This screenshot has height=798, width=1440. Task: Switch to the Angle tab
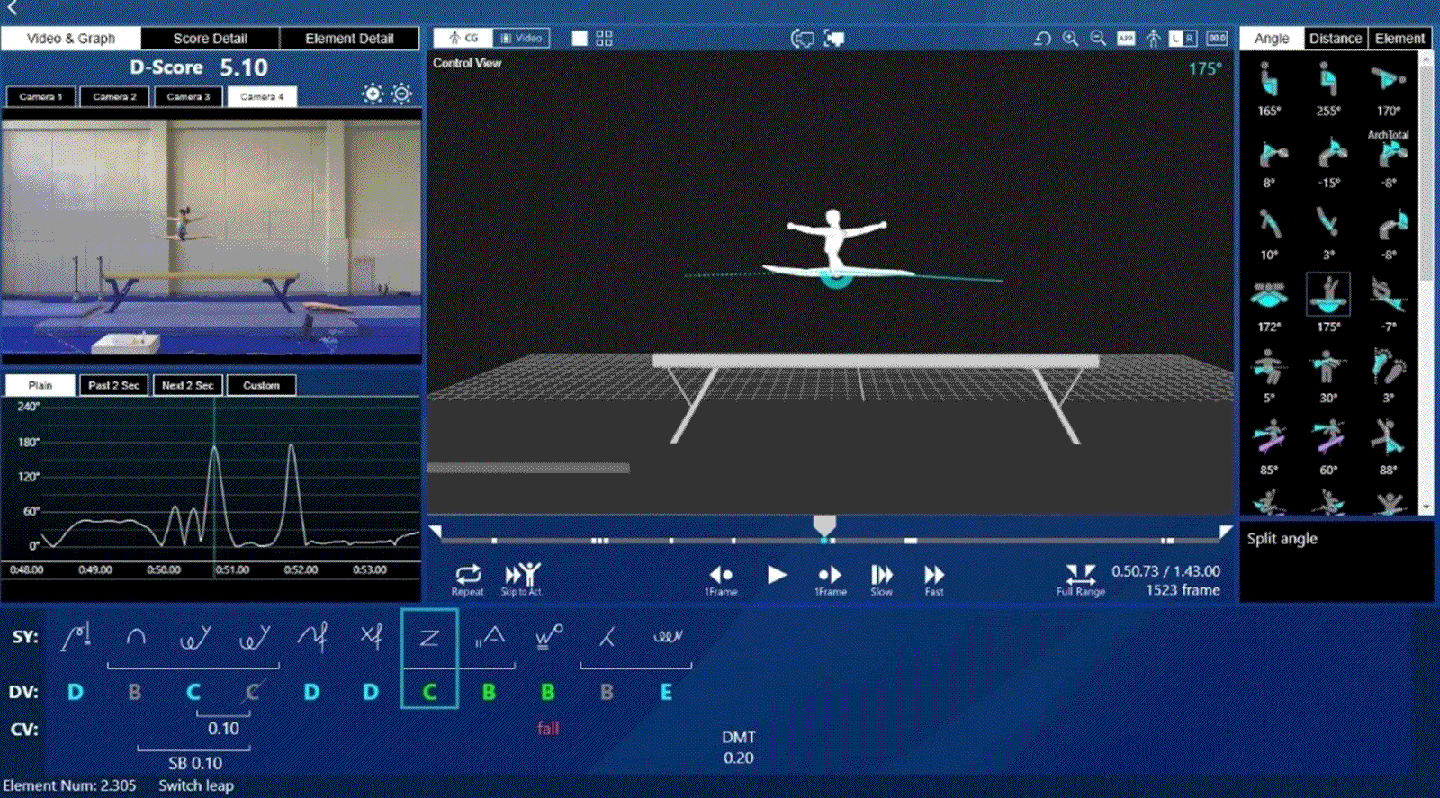1272,39
